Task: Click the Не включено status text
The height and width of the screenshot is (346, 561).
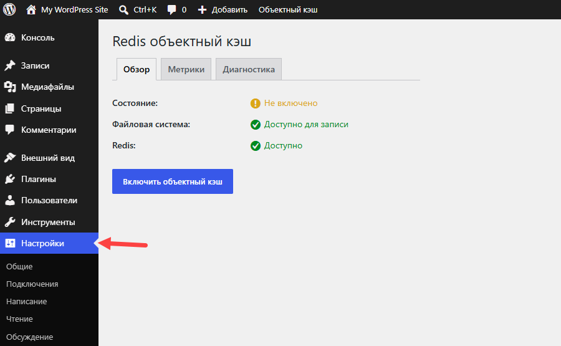Action: coord(291,103)
